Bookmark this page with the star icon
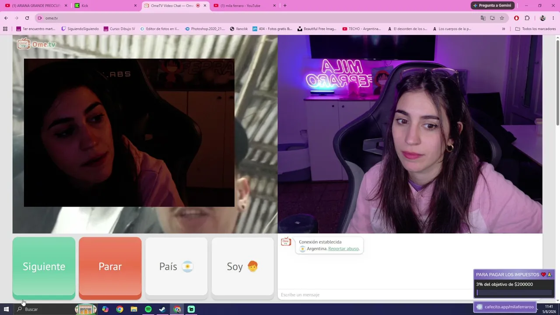The width and height of the screenshot is (560, 315). 502,18
